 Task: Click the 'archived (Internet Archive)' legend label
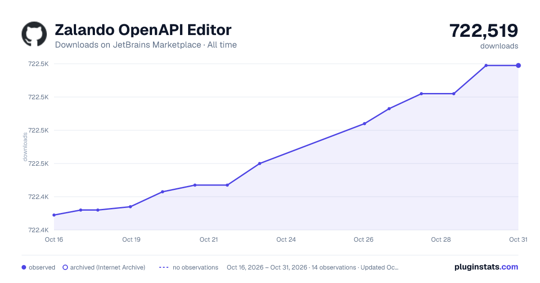click(108, 267)
